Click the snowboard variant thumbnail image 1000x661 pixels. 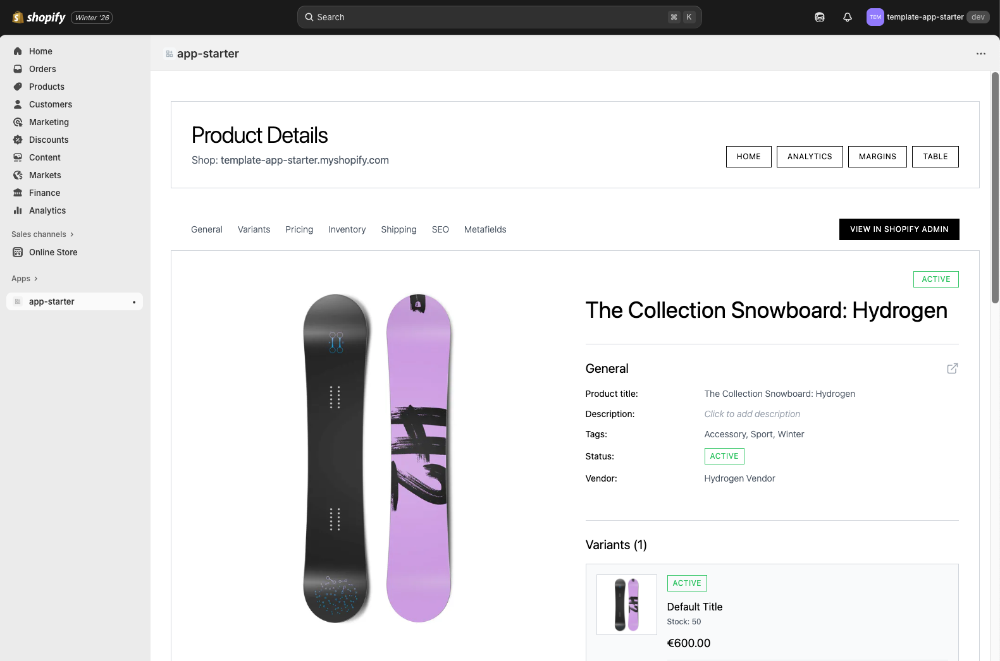tap(626, 605)
